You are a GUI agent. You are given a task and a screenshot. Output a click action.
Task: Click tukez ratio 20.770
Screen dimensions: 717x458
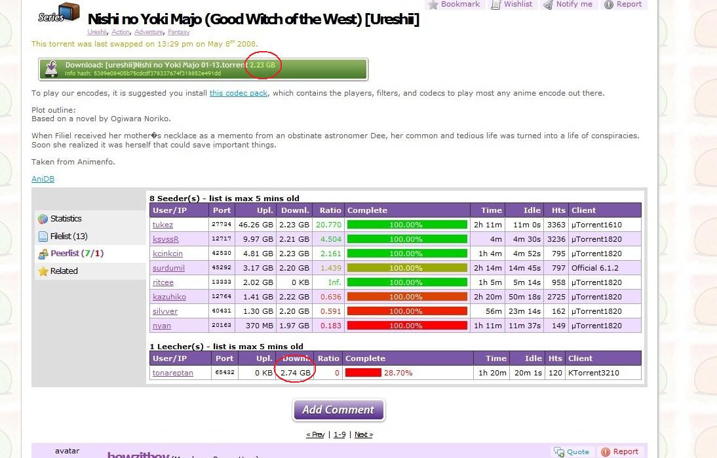(x=328, y=225)
